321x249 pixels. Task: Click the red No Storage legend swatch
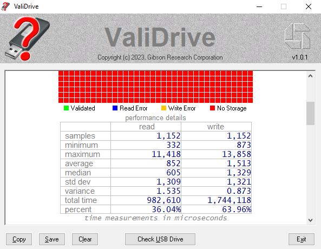(x=212, y=108)
